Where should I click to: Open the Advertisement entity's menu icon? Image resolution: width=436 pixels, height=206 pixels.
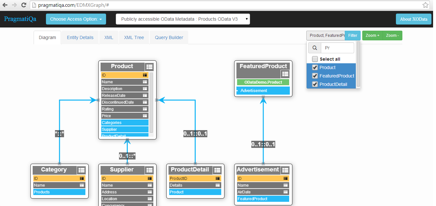coord(285,170)
